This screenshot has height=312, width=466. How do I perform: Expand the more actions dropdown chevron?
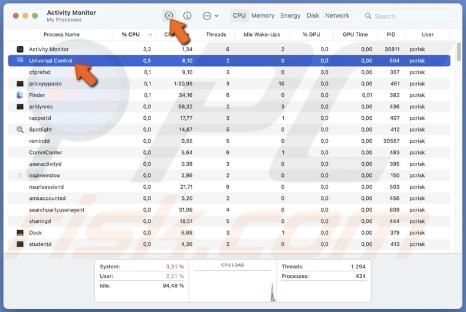pos(216,16)
